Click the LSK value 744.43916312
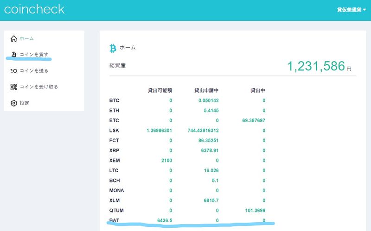This screenshot has width=371, height=231. click(x=203, y=131)
